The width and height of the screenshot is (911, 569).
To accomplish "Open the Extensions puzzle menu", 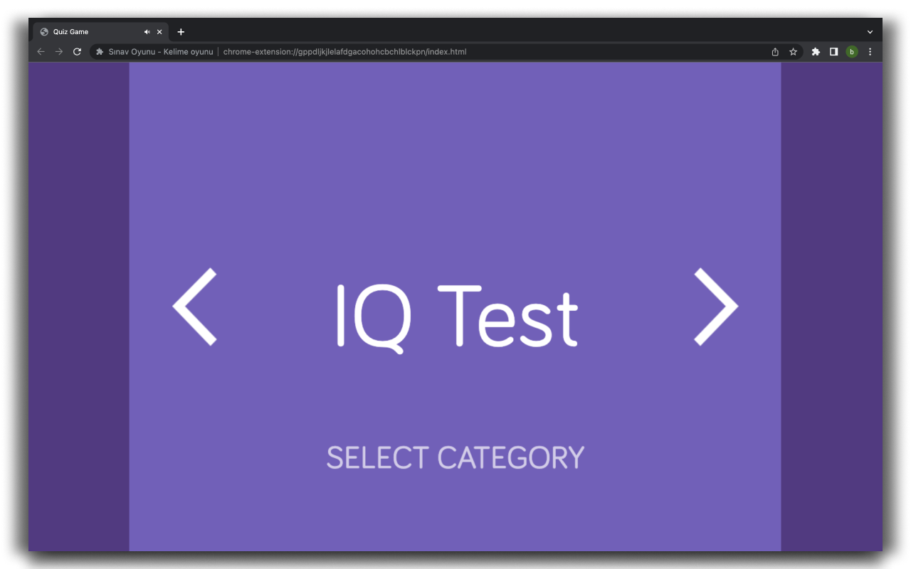I will pyautogui.click(x=816, y=52).
